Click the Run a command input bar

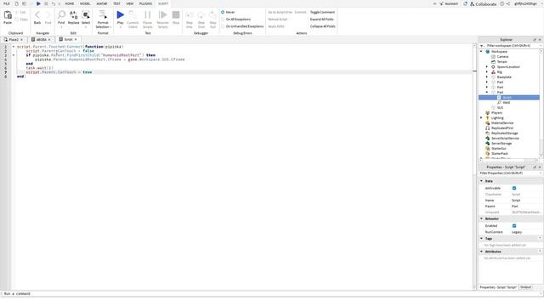click(236, 294)
